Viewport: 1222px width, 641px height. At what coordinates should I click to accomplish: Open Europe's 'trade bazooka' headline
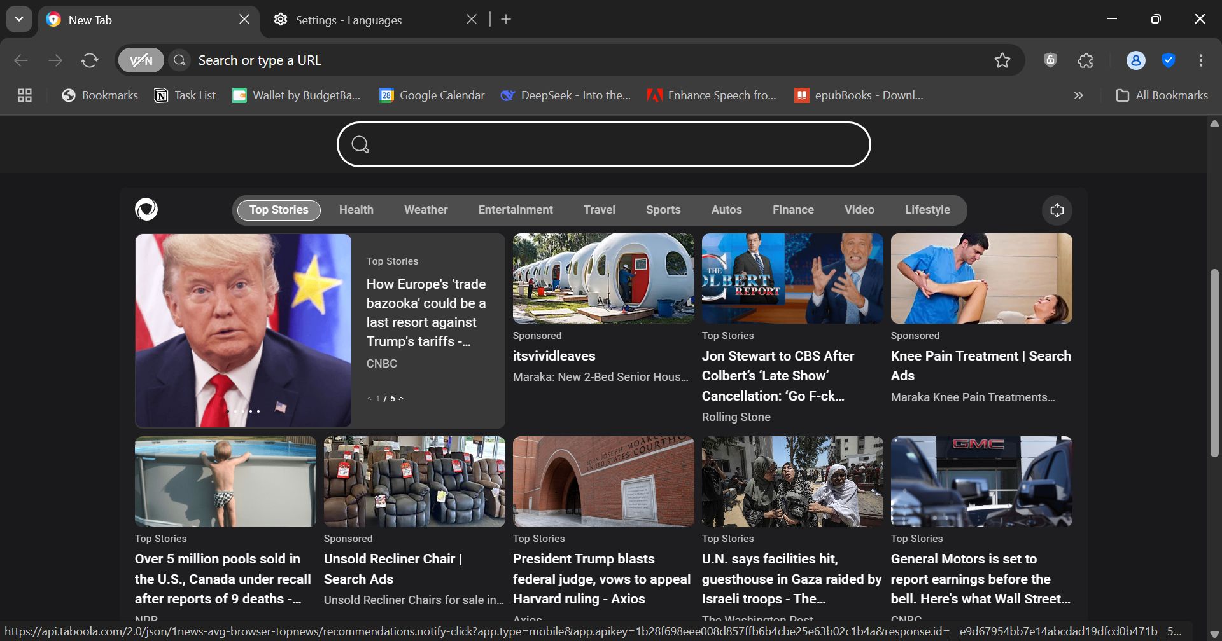(426, 313)
